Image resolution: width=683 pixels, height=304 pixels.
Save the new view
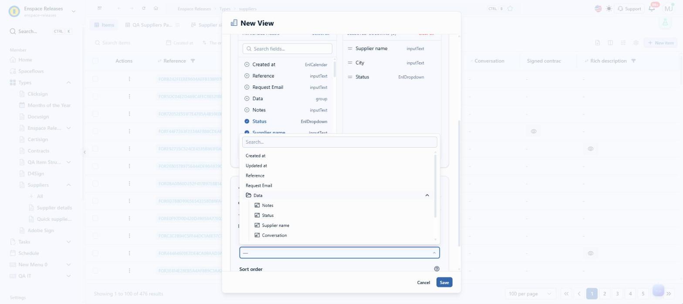coord(444,283)
